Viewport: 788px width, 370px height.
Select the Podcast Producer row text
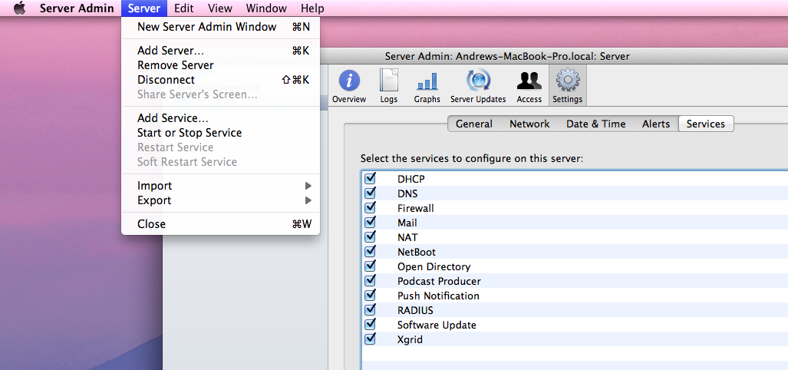pos(439,282)
